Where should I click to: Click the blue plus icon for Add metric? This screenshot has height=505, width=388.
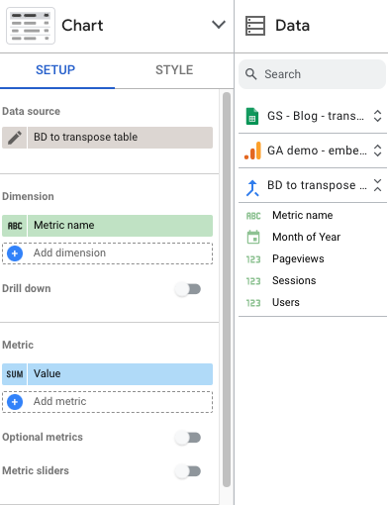15,402
